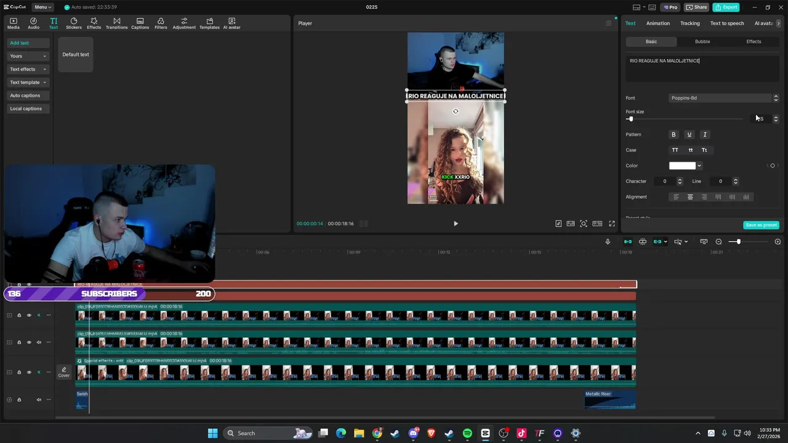
Task: Mute the Swish audio track
Action: pos(39,399)
